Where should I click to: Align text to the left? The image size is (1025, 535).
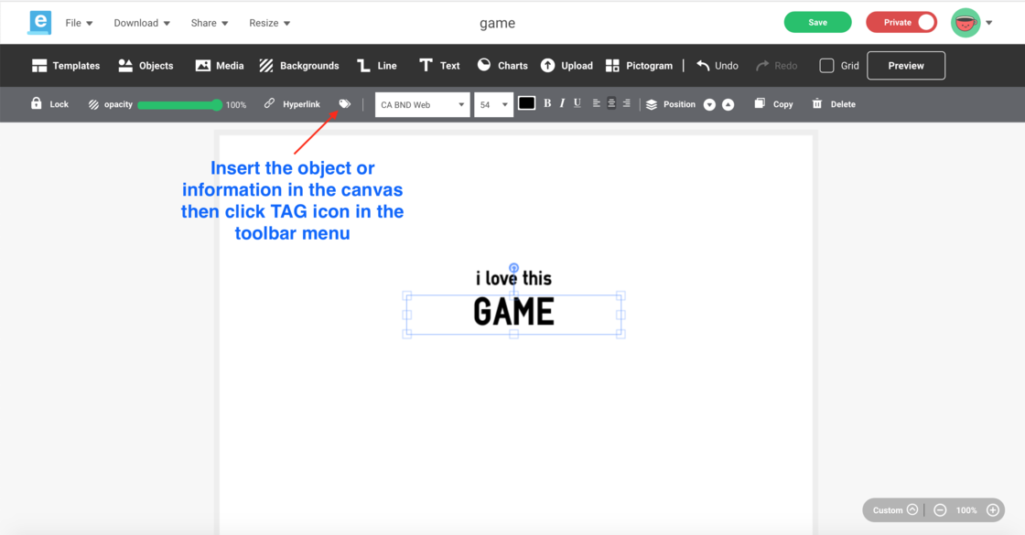[596, 103]
